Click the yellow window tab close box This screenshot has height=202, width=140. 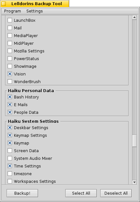tap(4, 4)
